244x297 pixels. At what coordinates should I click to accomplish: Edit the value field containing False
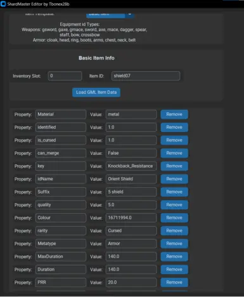(131, 153)
